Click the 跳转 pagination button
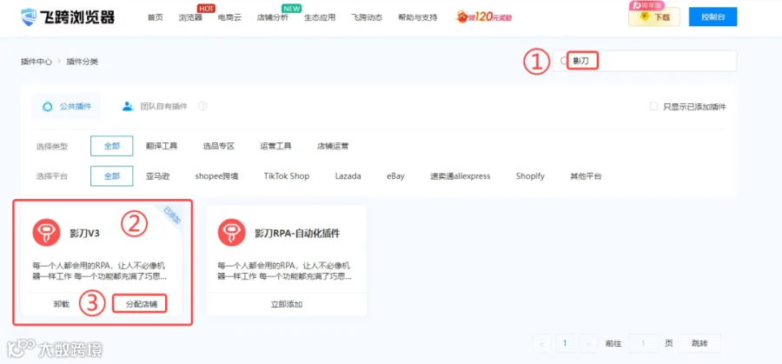Screen dimensions: 782x364 click(x=699, y=343)
